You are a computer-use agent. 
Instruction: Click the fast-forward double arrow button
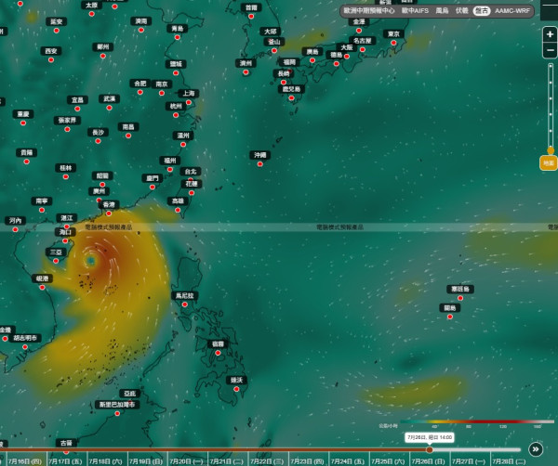[536, 449]
